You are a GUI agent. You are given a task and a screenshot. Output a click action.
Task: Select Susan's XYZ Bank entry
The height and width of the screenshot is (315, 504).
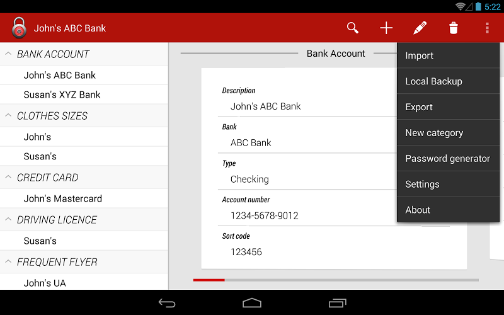click(x=84, y=94)
